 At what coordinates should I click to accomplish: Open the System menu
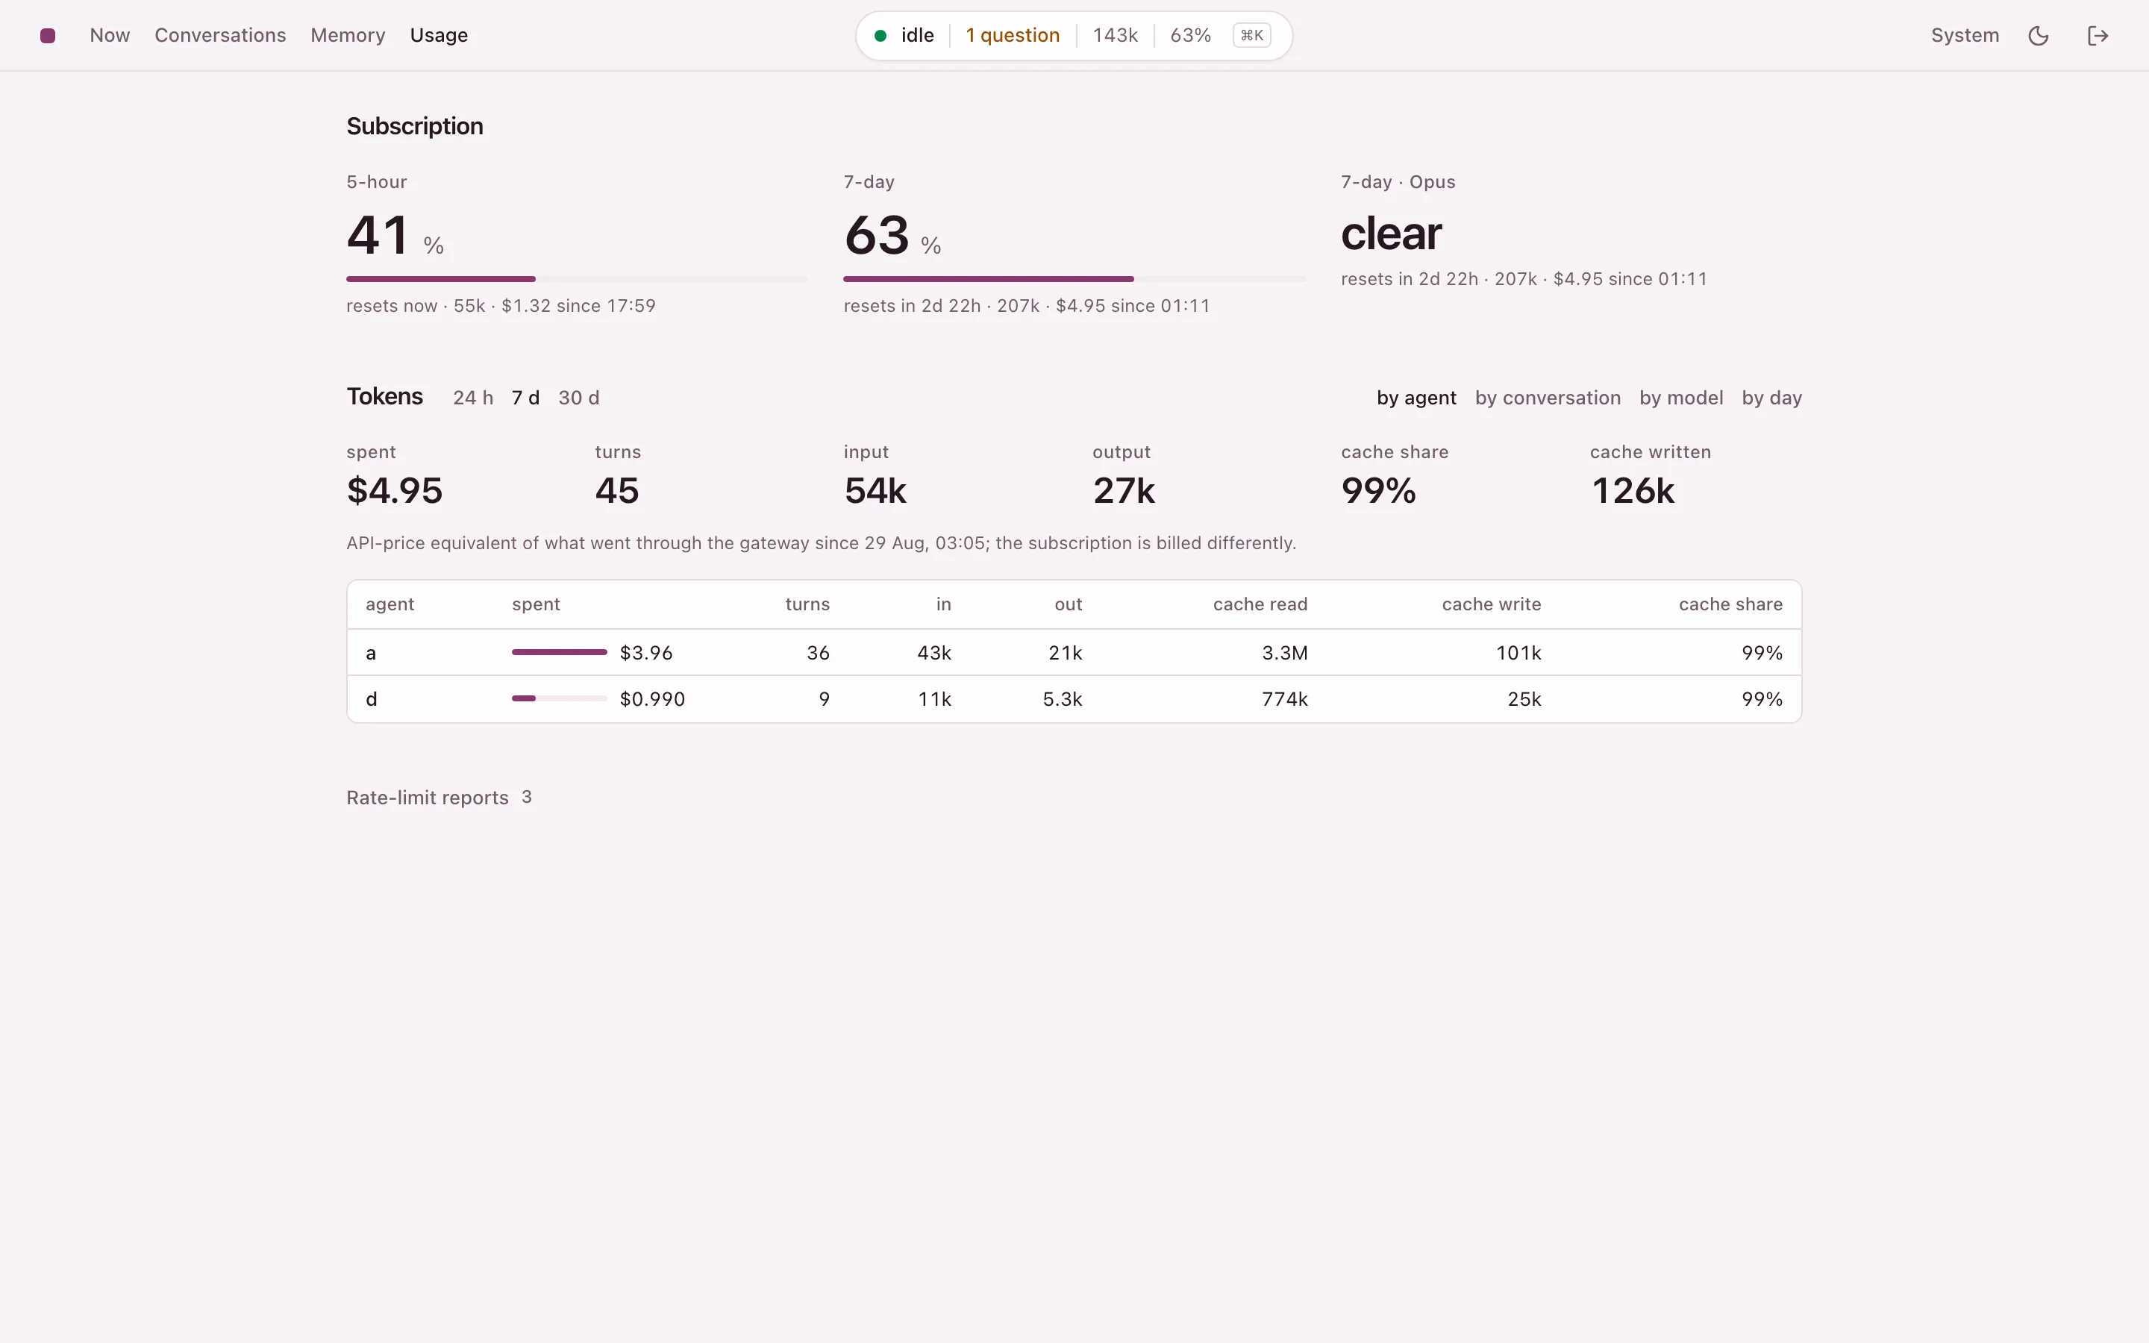(x=1965, y=36)
